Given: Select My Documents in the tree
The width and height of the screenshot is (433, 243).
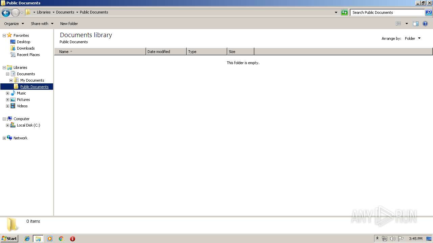Looking at the screenshot, I should (32, 80).
